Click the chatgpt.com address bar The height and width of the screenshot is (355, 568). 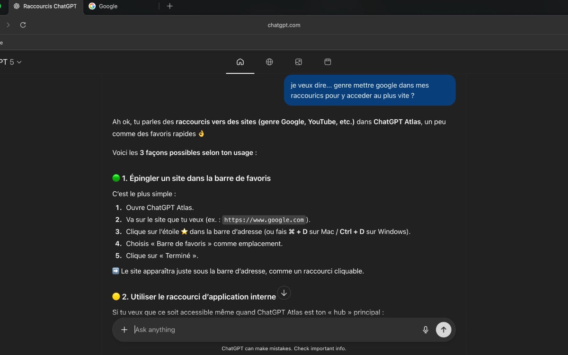(x=284, y=25)
